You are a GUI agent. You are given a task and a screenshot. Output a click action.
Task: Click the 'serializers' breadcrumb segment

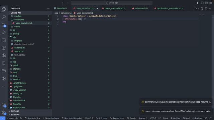click(66, 13)
